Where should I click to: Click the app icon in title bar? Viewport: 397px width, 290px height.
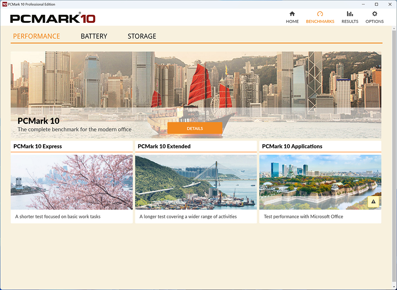4,4
